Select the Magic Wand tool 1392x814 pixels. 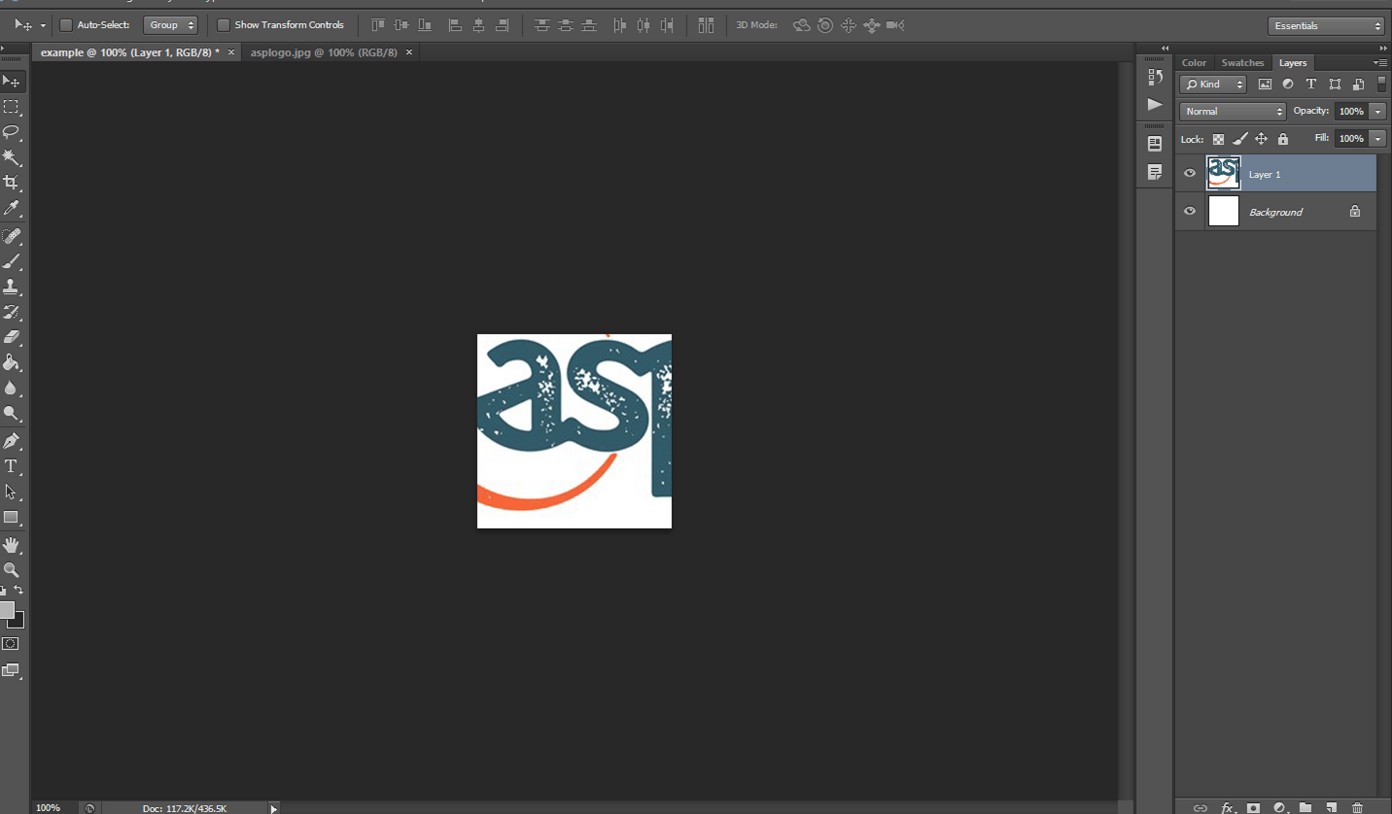point(12,157)
